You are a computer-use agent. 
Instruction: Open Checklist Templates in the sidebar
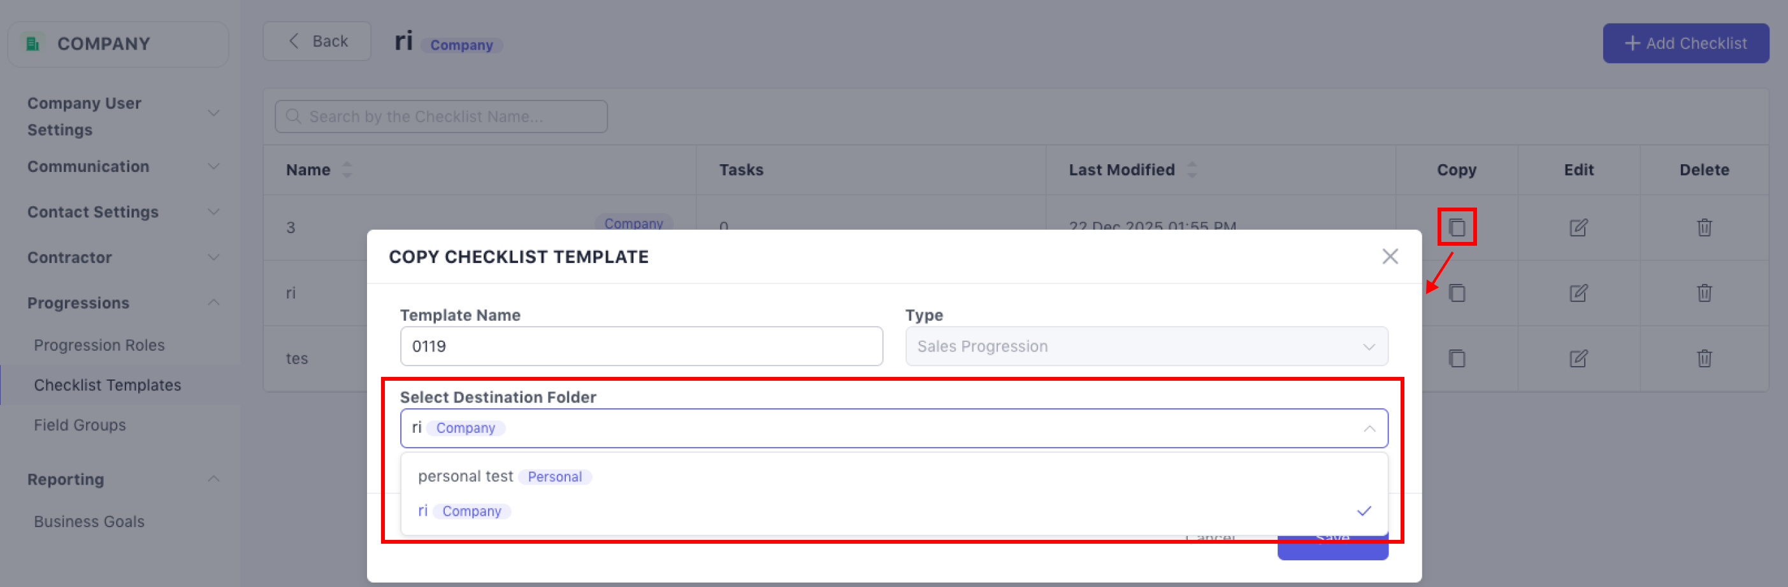pyautogui.click(x=107, y=385)
